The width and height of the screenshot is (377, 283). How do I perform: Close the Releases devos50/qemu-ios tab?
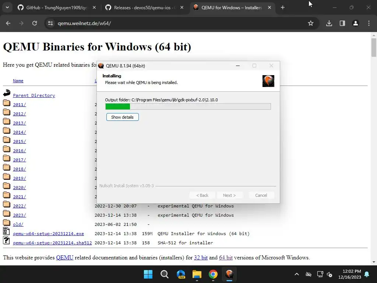182,7
